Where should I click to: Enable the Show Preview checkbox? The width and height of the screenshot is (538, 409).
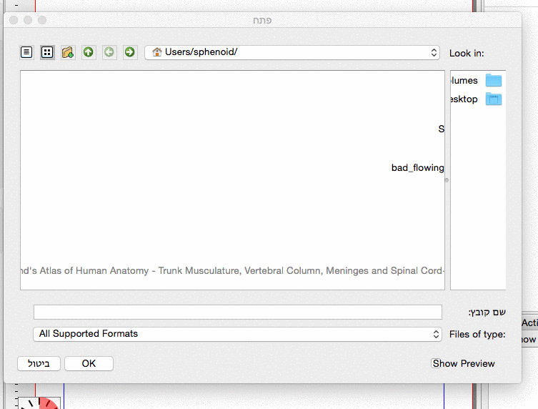(436, 363)
